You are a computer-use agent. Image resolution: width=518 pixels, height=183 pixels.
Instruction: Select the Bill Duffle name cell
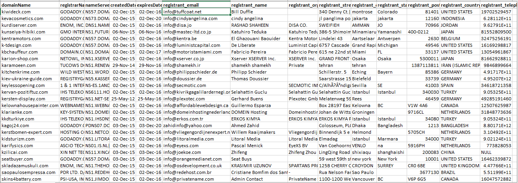point(259,12)
